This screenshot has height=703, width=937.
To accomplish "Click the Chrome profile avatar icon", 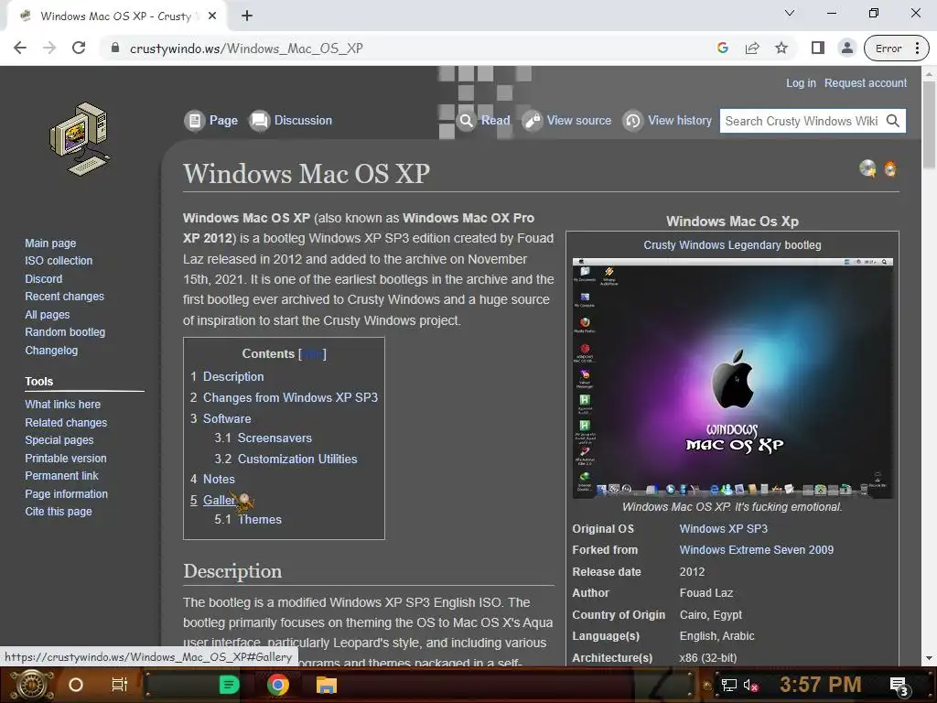I will tap(846, 49).
